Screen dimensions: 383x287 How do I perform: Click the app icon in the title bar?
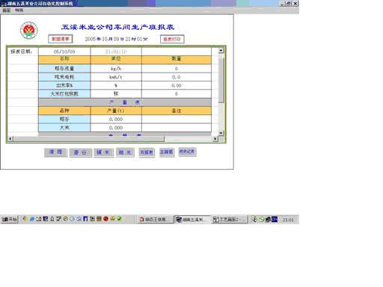pyautogui.click(x=3, y=4)
